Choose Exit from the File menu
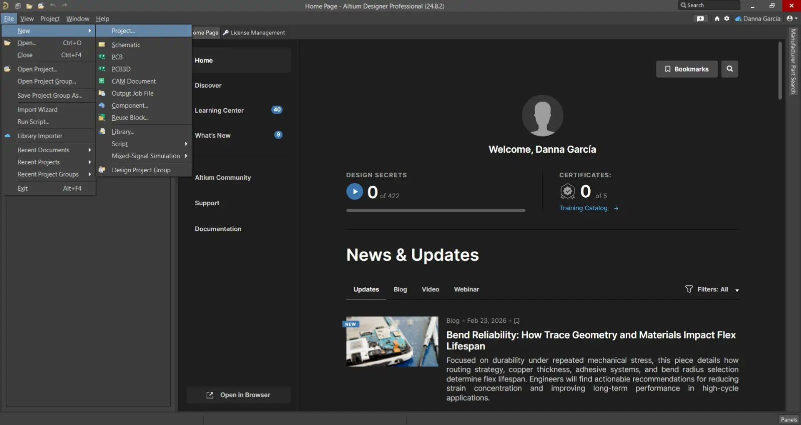Viewport: 801px width, 425px height. 49,189
